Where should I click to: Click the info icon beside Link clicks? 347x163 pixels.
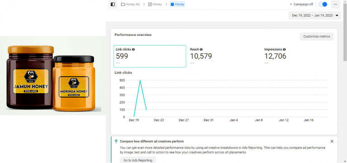coord(133,50)
